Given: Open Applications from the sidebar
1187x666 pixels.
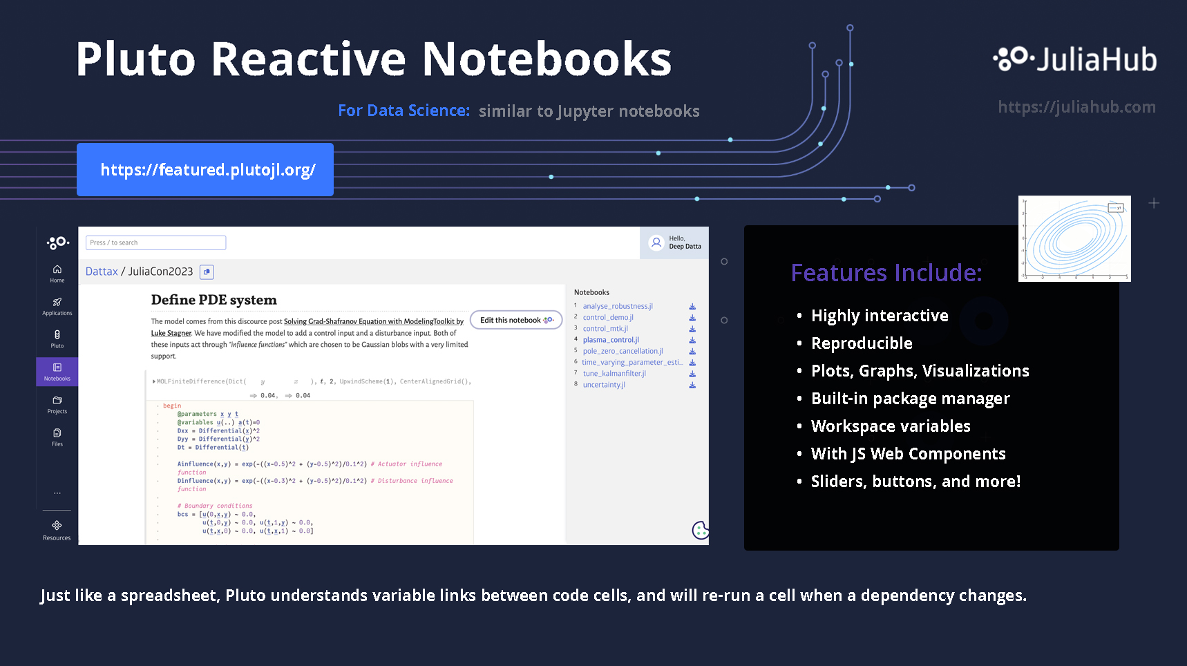Looking at the screenshot, I should coord(57,306).
